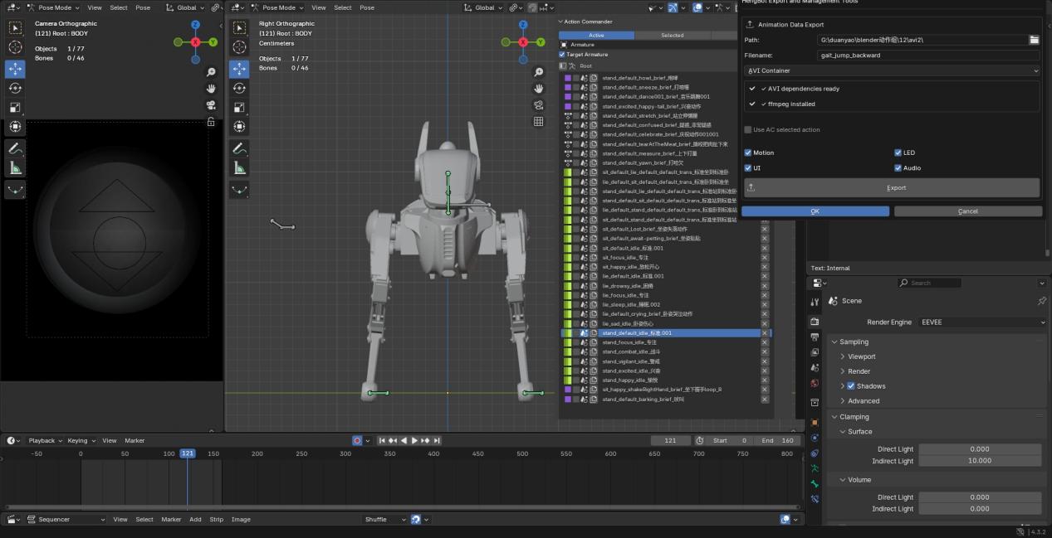Open Shuffle overlap mode dropdown
The image size is (1052, 538).
[x=385, y=519]
